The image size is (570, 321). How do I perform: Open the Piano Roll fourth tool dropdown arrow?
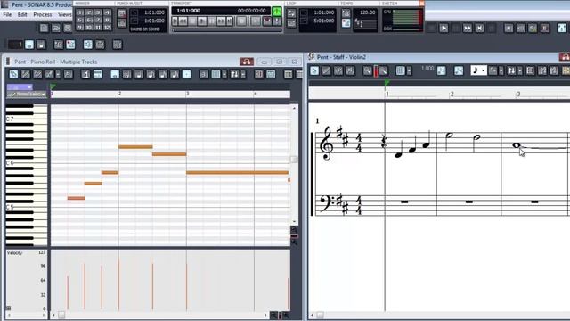point(58,75)
